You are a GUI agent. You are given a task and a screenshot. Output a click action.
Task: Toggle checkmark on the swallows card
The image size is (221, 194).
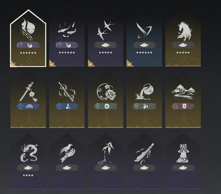coord(91,64)
